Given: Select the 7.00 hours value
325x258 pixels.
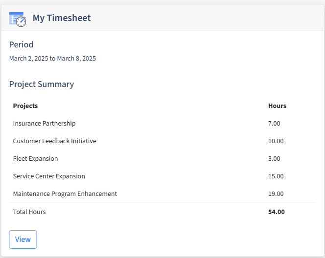Looking at the screenshot, I should (x=274, y=123).
